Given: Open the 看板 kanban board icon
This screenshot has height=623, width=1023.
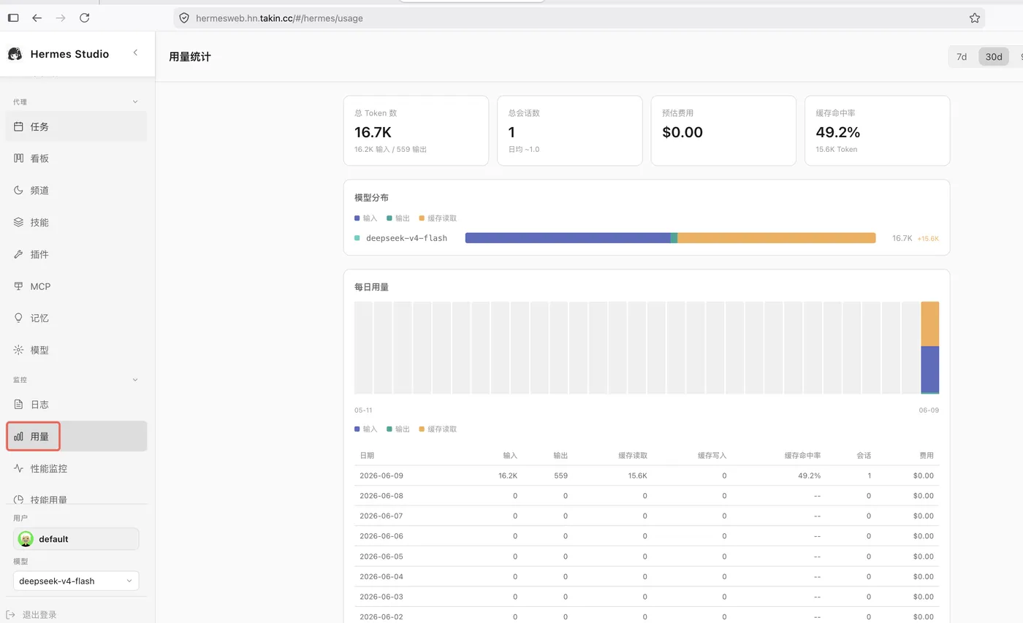Looking at the screenshot, I should click(18, 158).
